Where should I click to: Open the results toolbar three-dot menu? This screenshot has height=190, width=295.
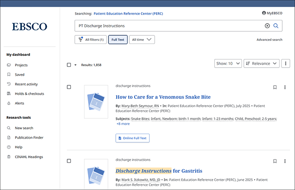coord(285,63)
